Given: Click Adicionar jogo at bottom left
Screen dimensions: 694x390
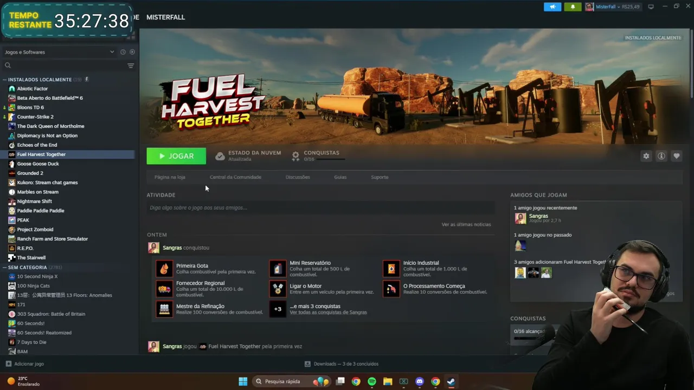Looking at the screenshot, I should point(24,364).
